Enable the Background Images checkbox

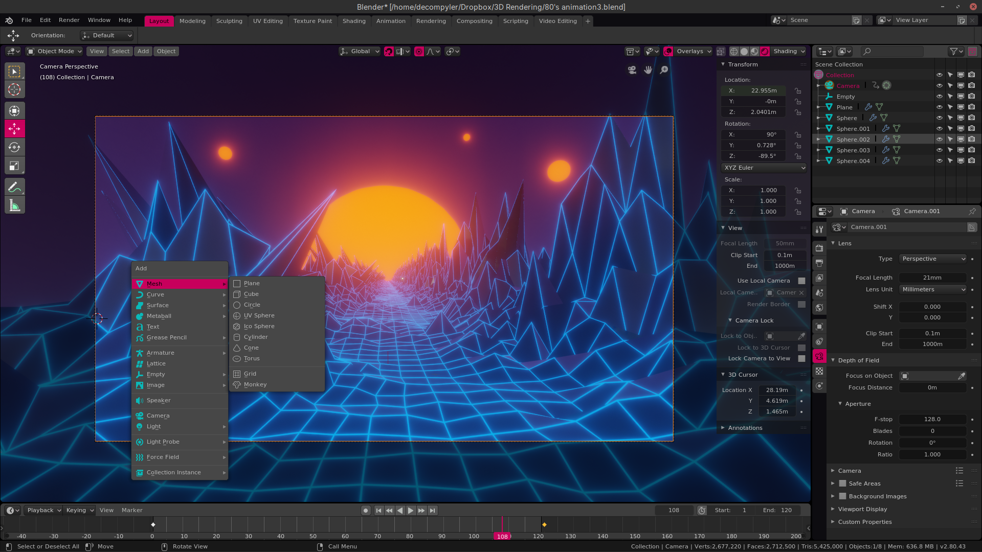[842, 496]
